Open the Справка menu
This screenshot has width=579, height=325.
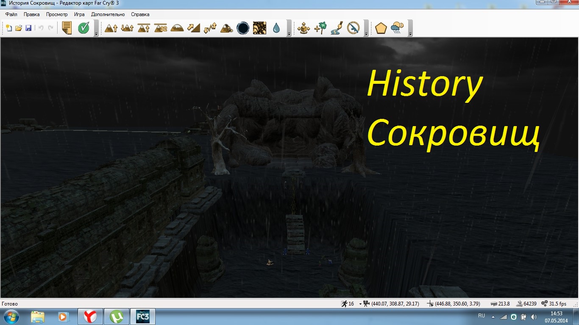coord(140,14)
